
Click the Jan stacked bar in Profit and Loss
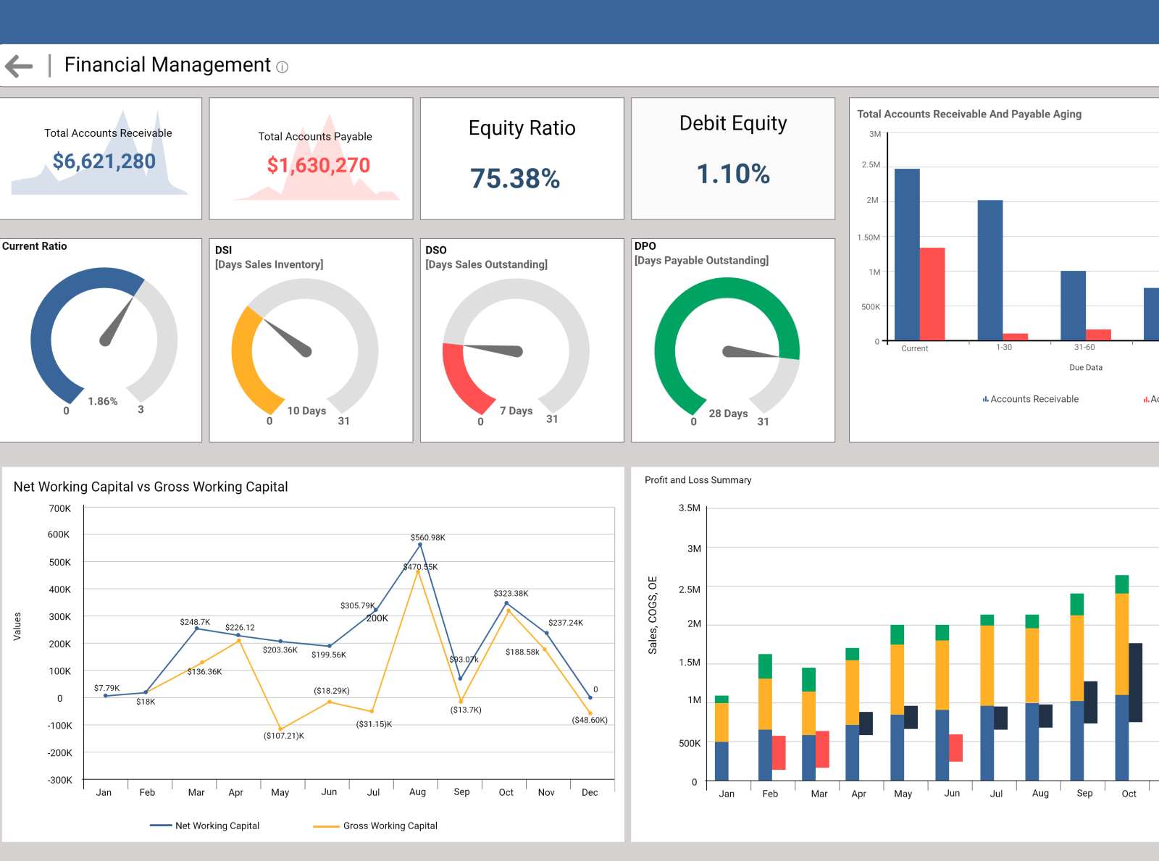click(721, 738)
